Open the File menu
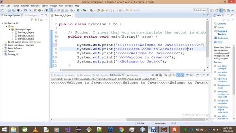The width and height of the screenshot is (236, 133). pos(3,6)
